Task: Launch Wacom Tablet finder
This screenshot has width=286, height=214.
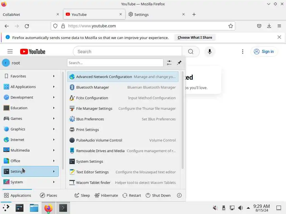Action: [x=123, y=183]
